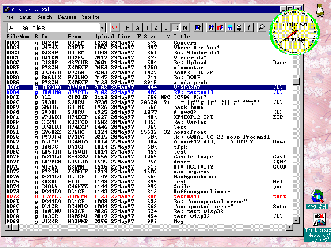This screenshot has height=248, width=331.
Task: Toggle the 'P' filter button
Action: 128,28
